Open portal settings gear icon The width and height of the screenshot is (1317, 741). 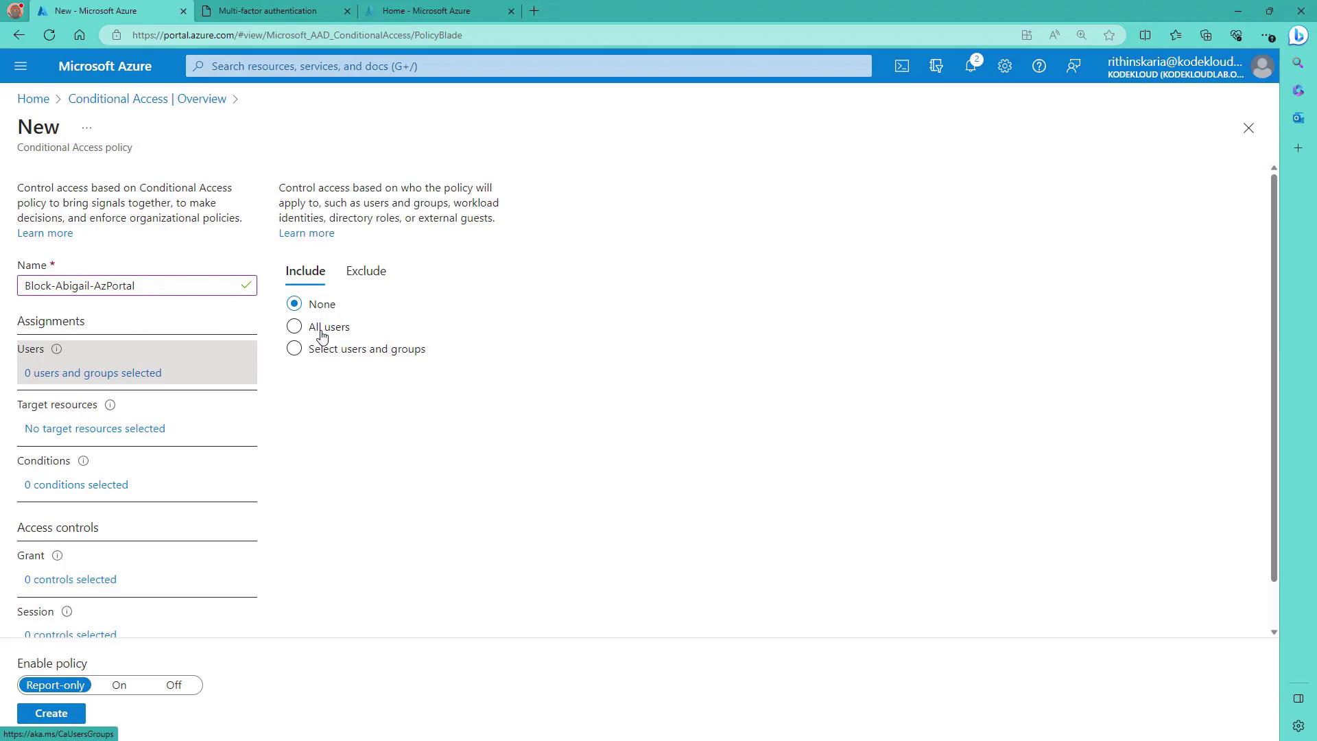[x=1005, y=66]
